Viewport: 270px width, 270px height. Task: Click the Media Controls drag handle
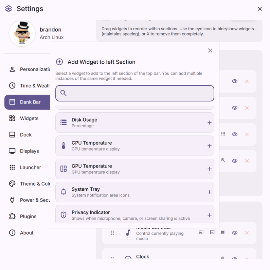click(112, 233)
